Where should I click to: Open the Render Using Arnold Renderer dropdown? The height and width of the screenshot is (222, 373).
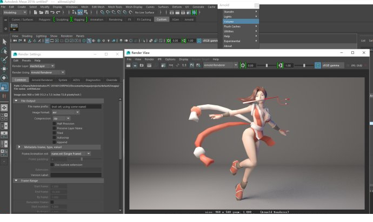pos(48,72)
